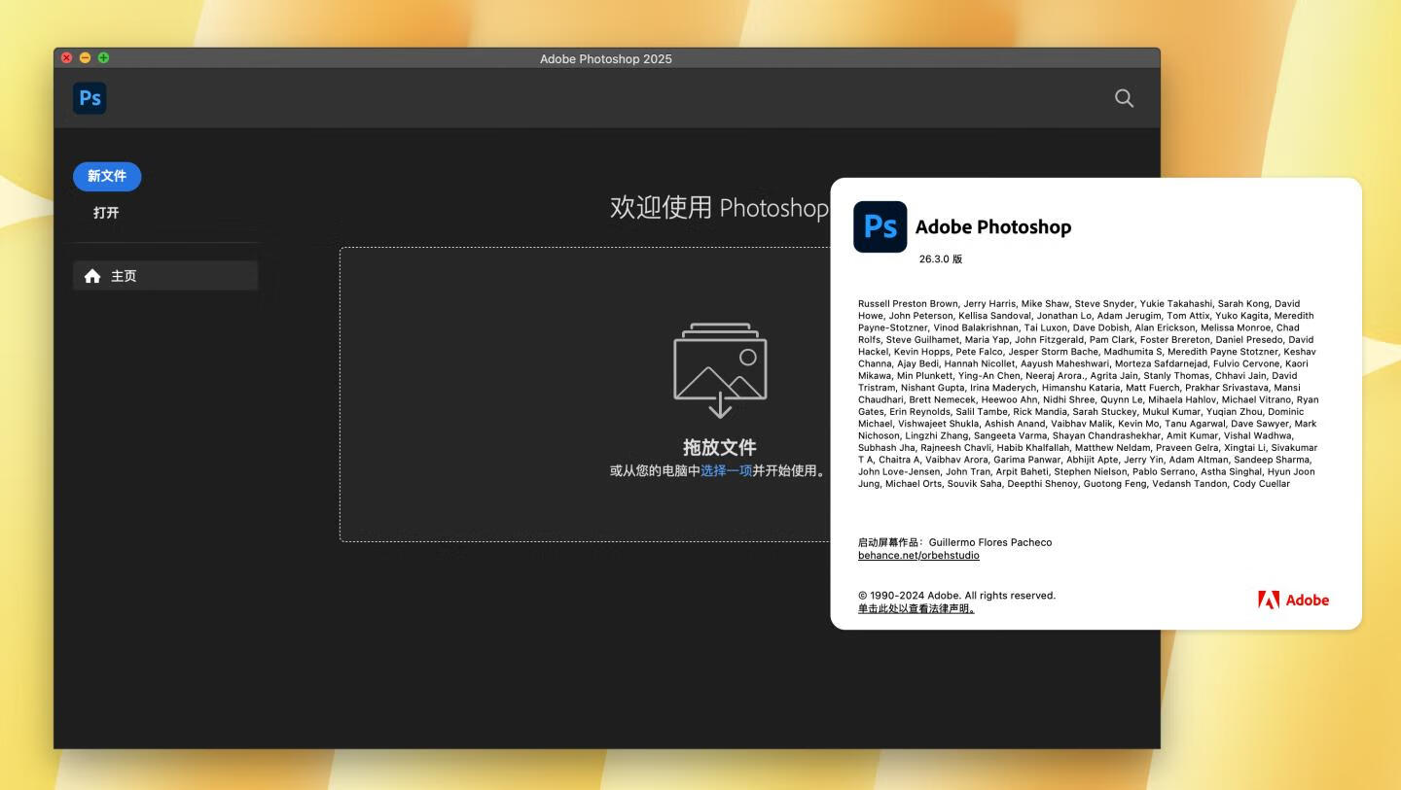
Task: Click the copyright 1990-2024 Adobe text
Action: pos(956,596)
